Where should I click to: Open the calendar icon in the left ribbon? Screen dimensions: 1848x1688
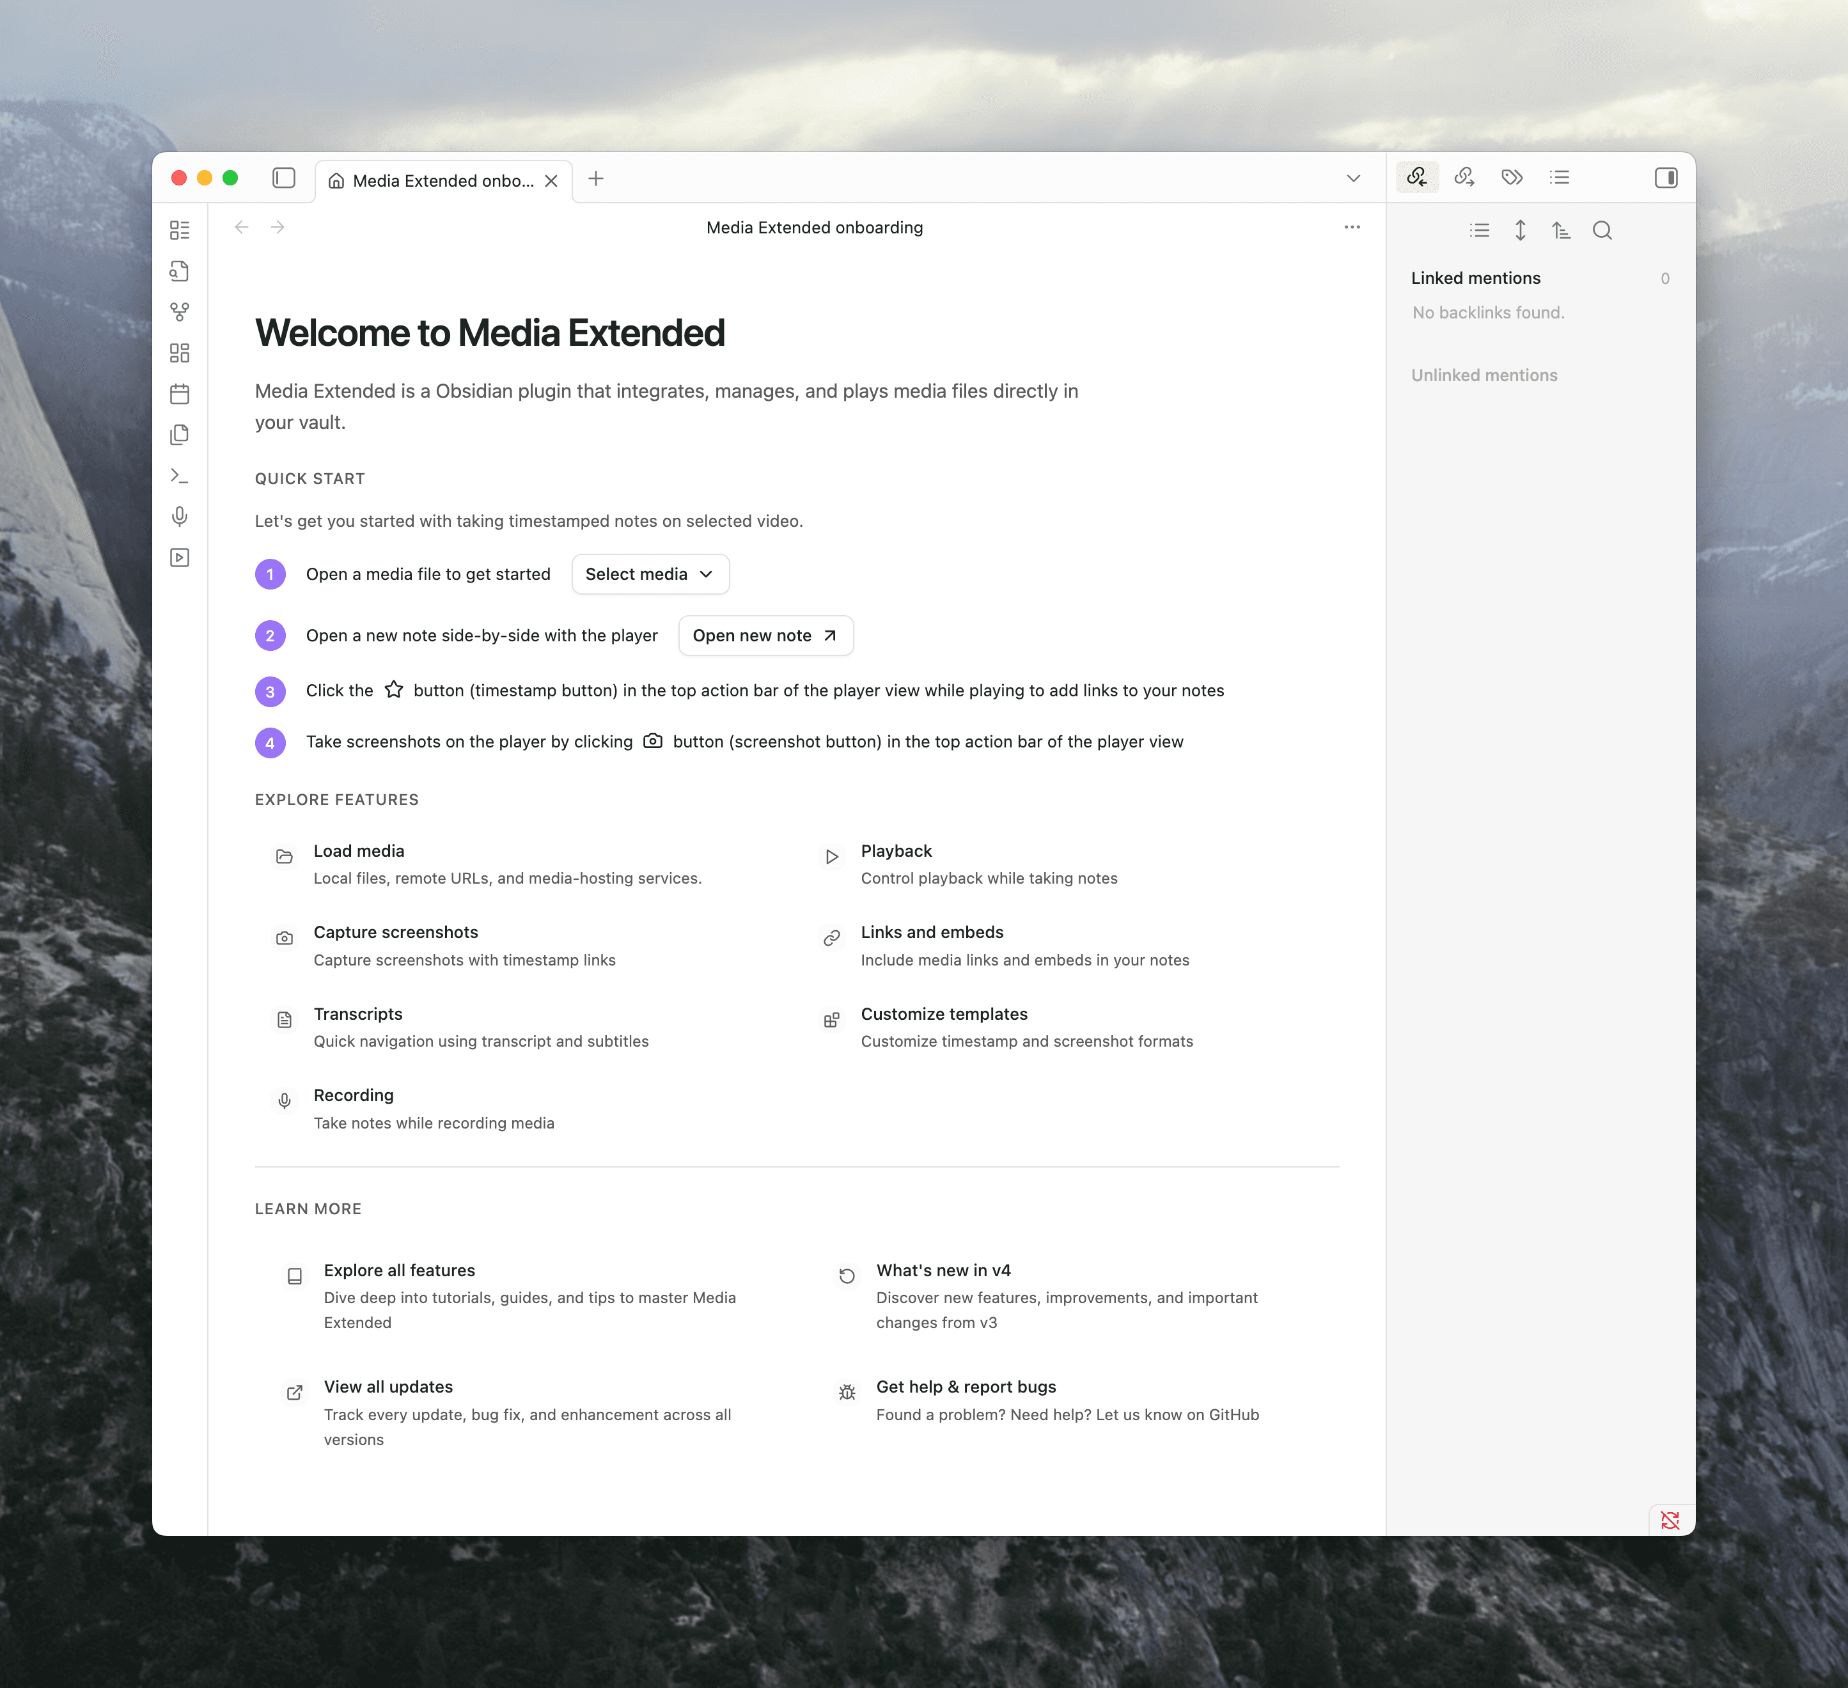(x=180, y=393)
